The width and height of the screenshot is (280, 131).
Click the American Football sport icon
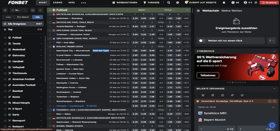click(10, 79)
